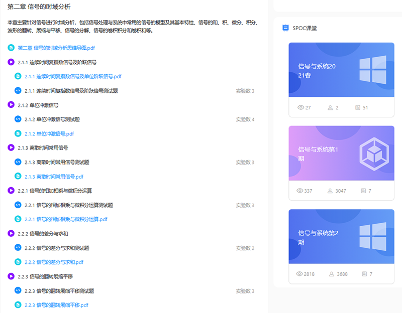Open the 信号与系统第2期 course card
The height and width of the screenshot is (313, 402).
(341, 236)
